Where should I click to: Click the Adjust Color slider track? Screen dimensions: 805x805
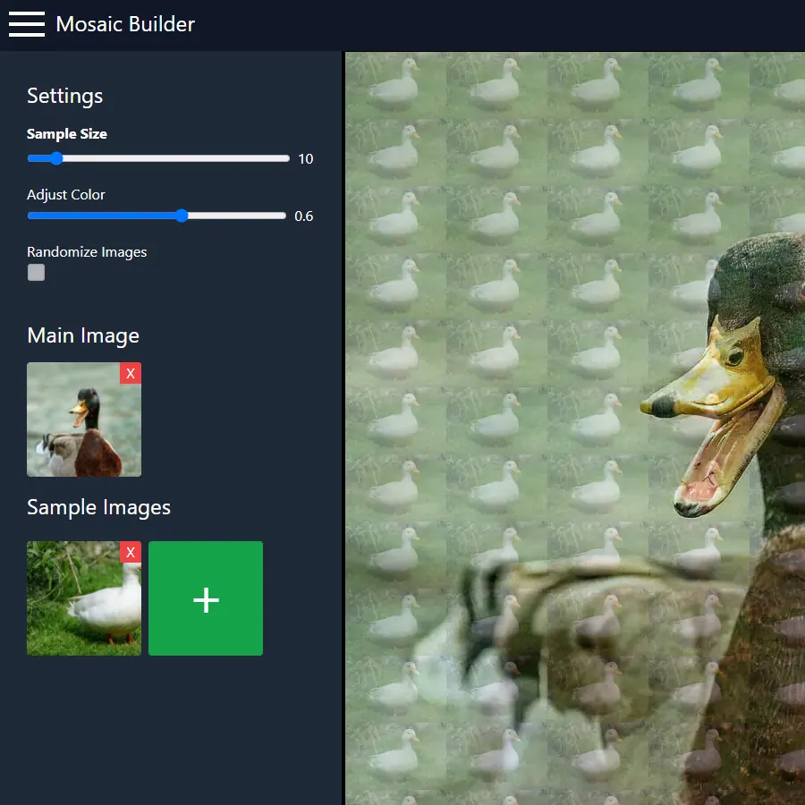coord(157,216)
